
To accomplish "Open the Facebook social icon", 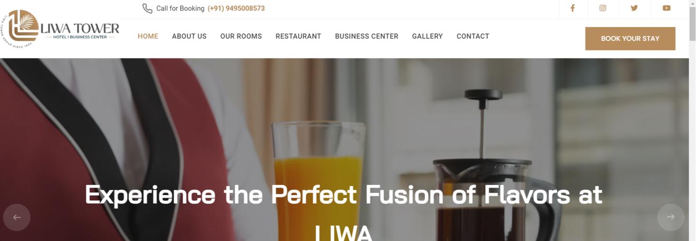I will click(572, 8).
